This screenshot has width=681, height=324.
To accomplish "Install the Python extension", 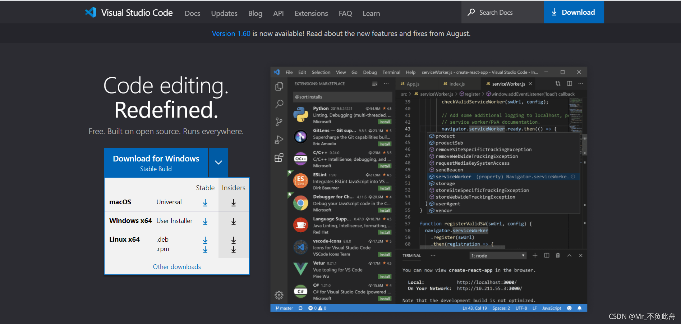I will (x=385, y=122).
